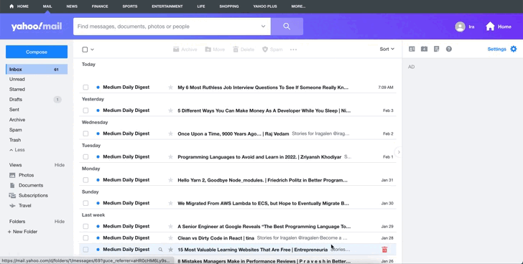Viewport: 523px width, 264px height.
Task: Star the AWS Lambda to ECS email
Action: (x=170, y=203)
